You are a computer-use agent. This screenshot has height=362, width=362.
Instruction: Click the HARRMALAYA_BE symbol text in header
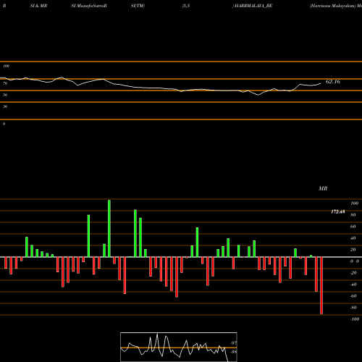point(253,6)
